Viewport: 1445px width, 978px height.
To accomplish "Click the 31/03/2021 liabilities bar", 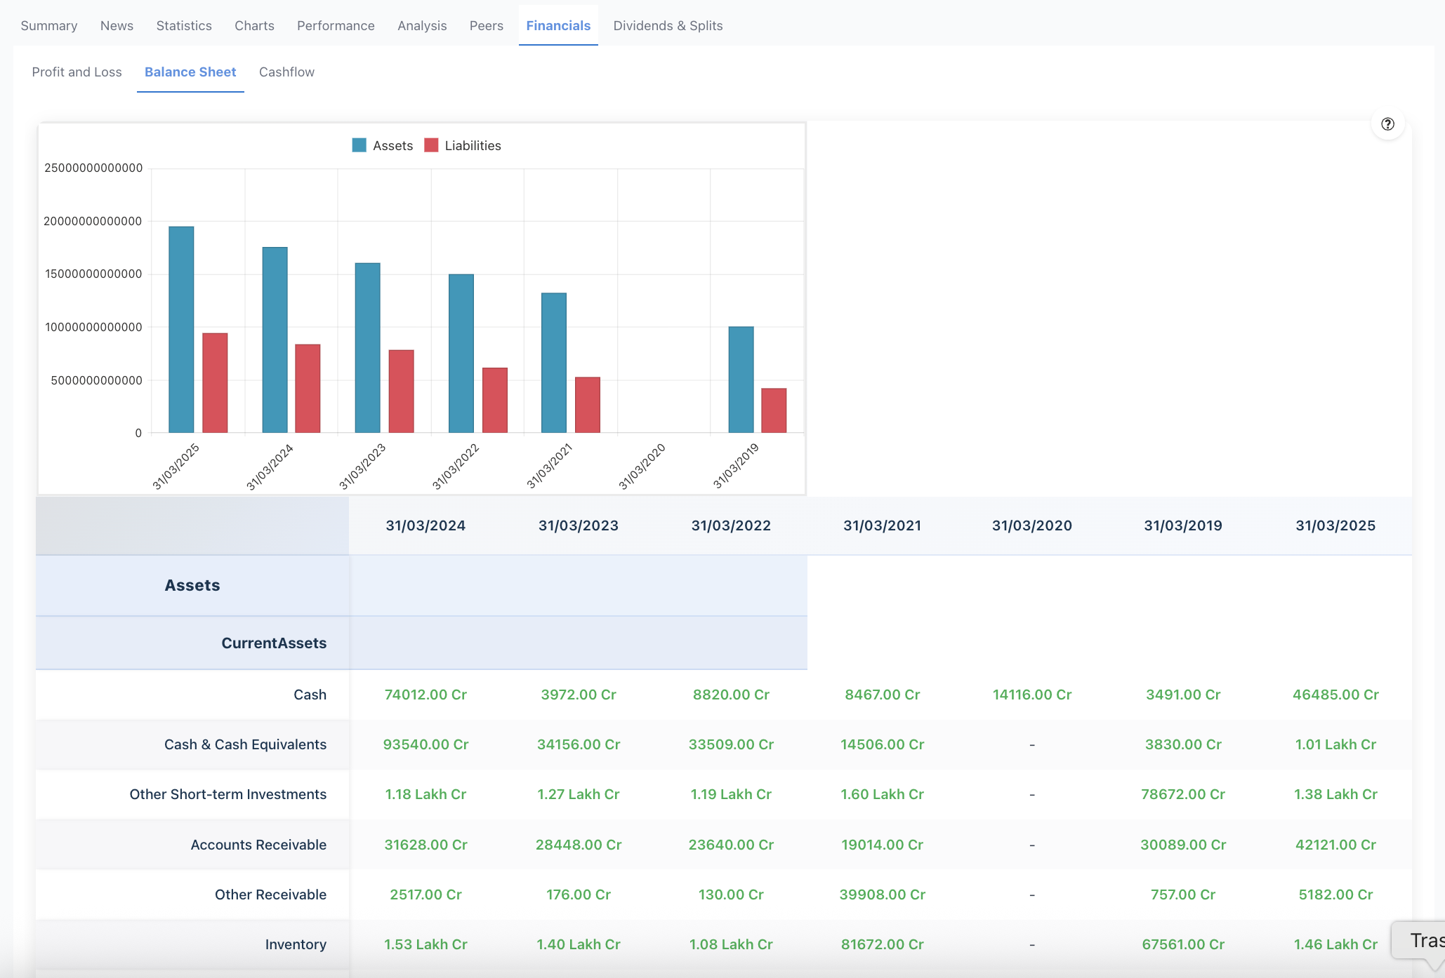I will click(588, 405).
